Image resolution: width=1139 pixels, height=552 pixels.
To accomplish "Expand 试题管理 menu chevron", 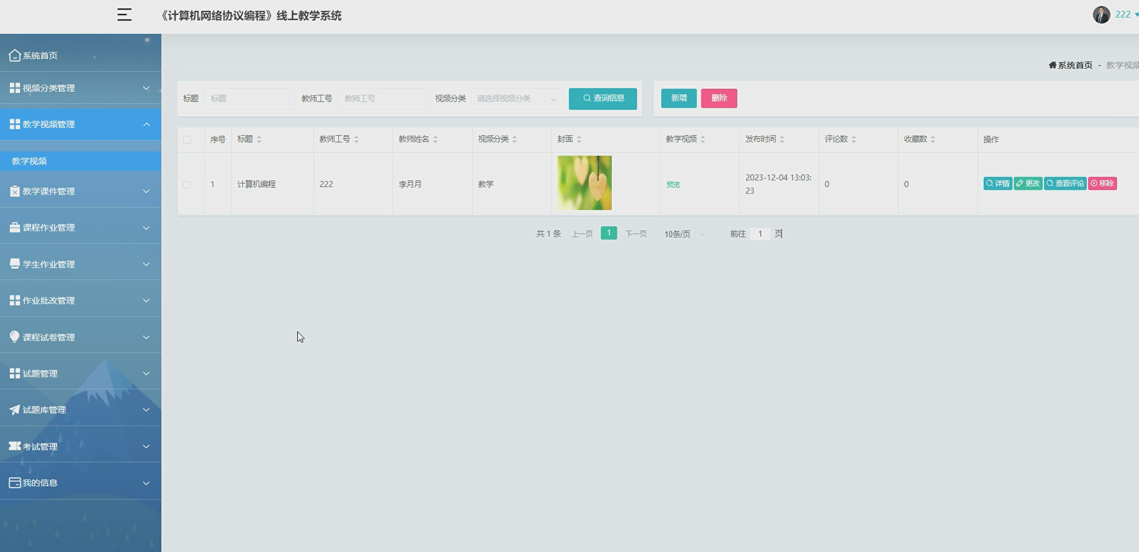I will 146,373.
